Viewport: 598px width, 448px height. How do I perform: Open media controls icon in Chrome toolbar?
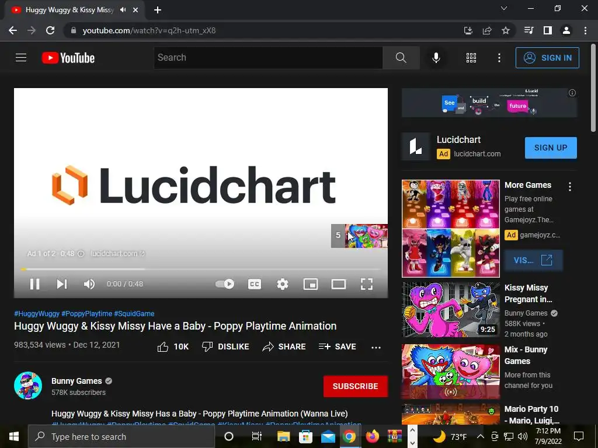pyautogui.click(x=529, y=30)
